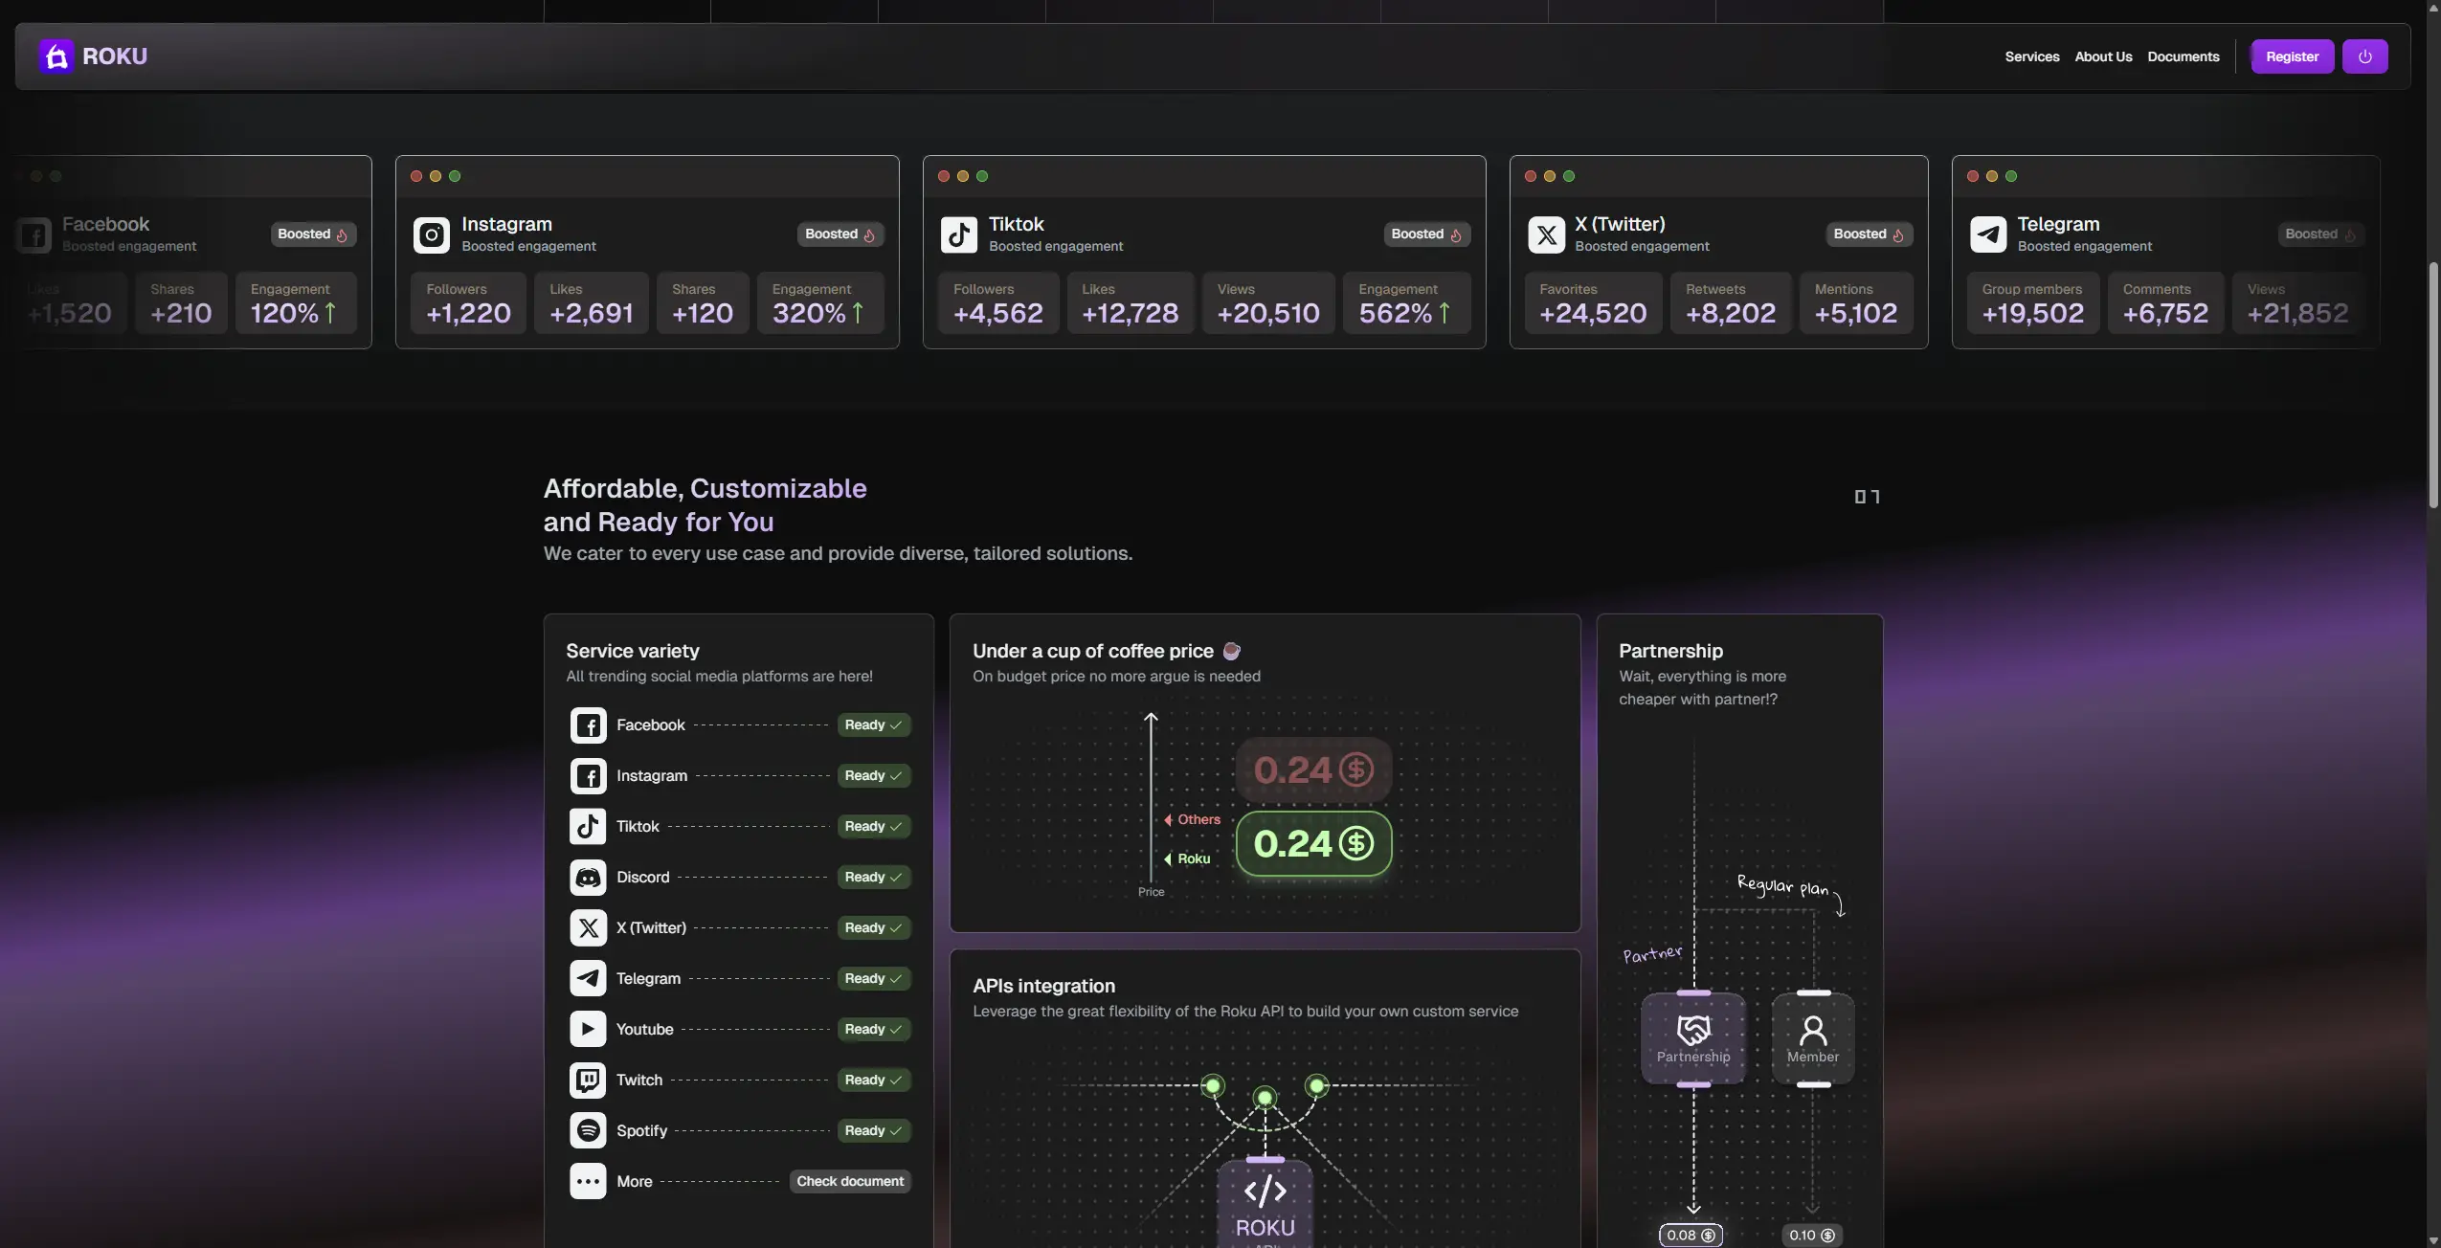
Task: Open the About Us menu item
Action: [2103, 56]
